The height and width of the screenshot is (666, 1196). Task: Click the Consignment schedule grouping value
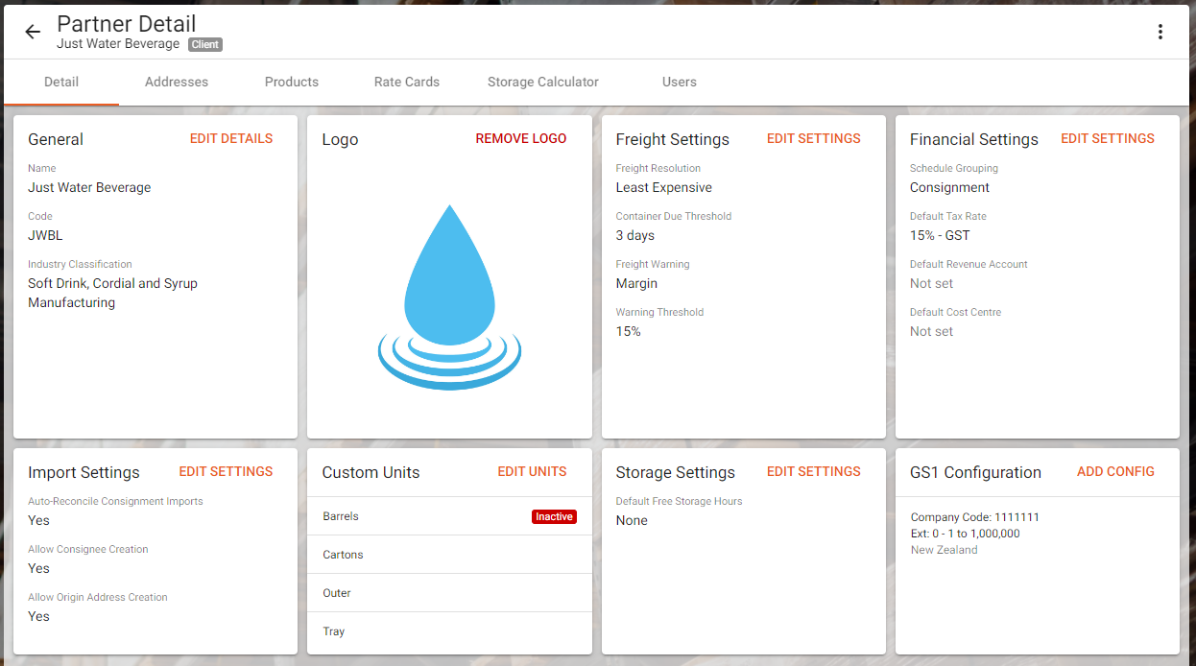pos(949,187)
